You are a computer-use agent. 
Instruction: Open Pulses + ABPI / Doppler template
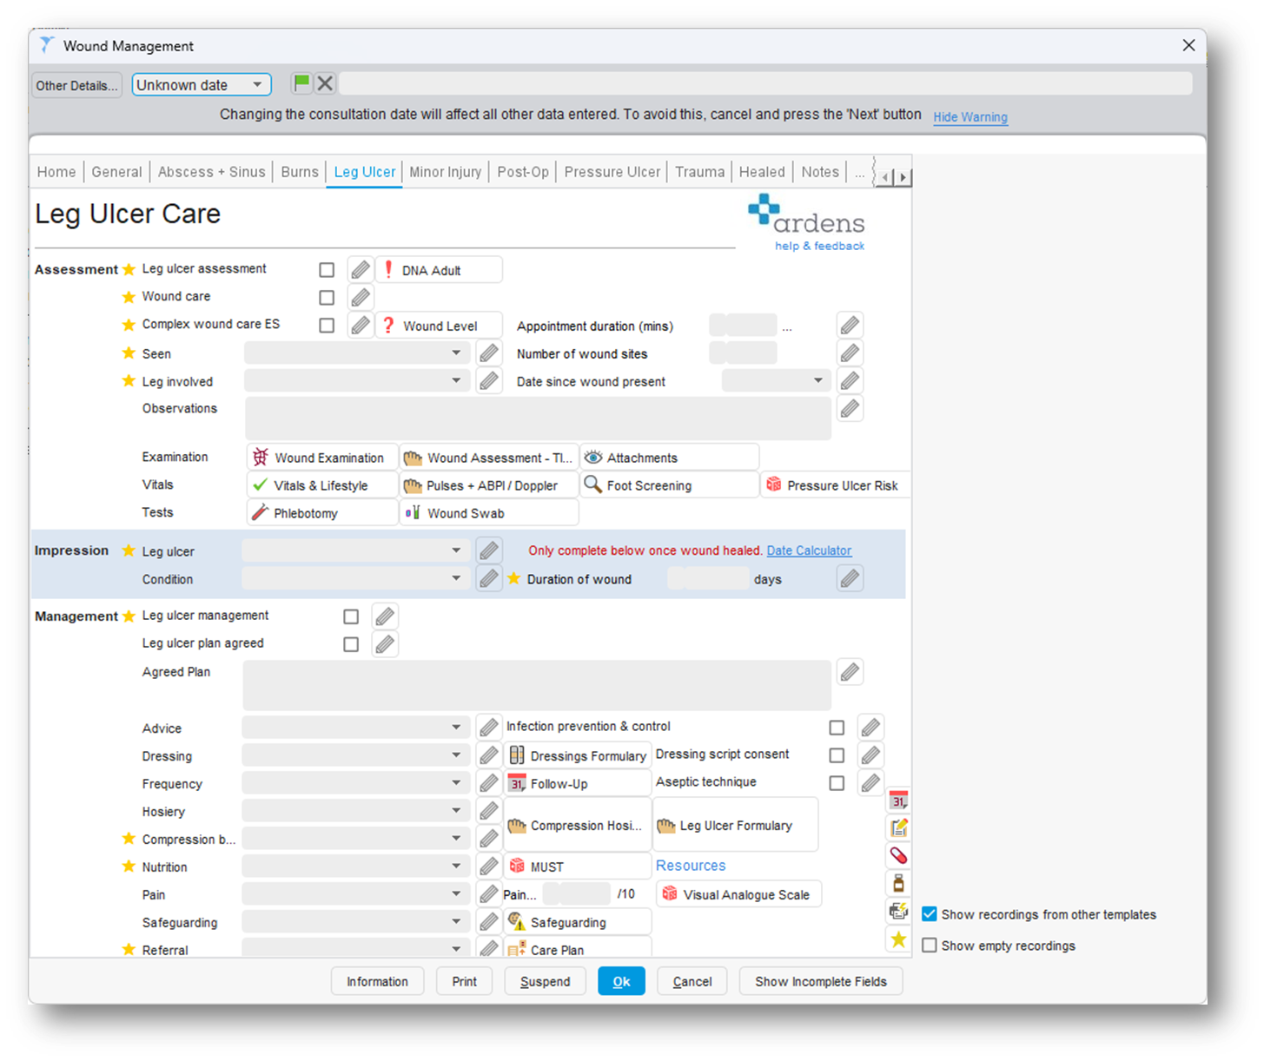click(x=488, y=485)
